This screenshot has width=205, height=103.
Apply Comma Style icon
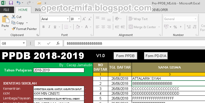pos(181,27)
